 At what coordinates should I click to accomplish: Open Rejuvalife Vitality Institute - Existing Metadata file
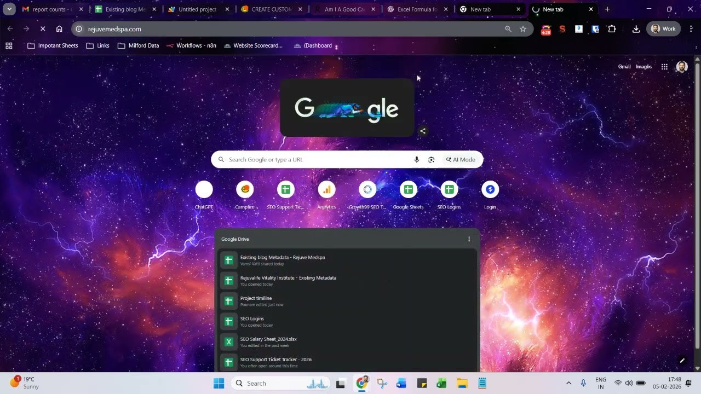tap(347, 281)
